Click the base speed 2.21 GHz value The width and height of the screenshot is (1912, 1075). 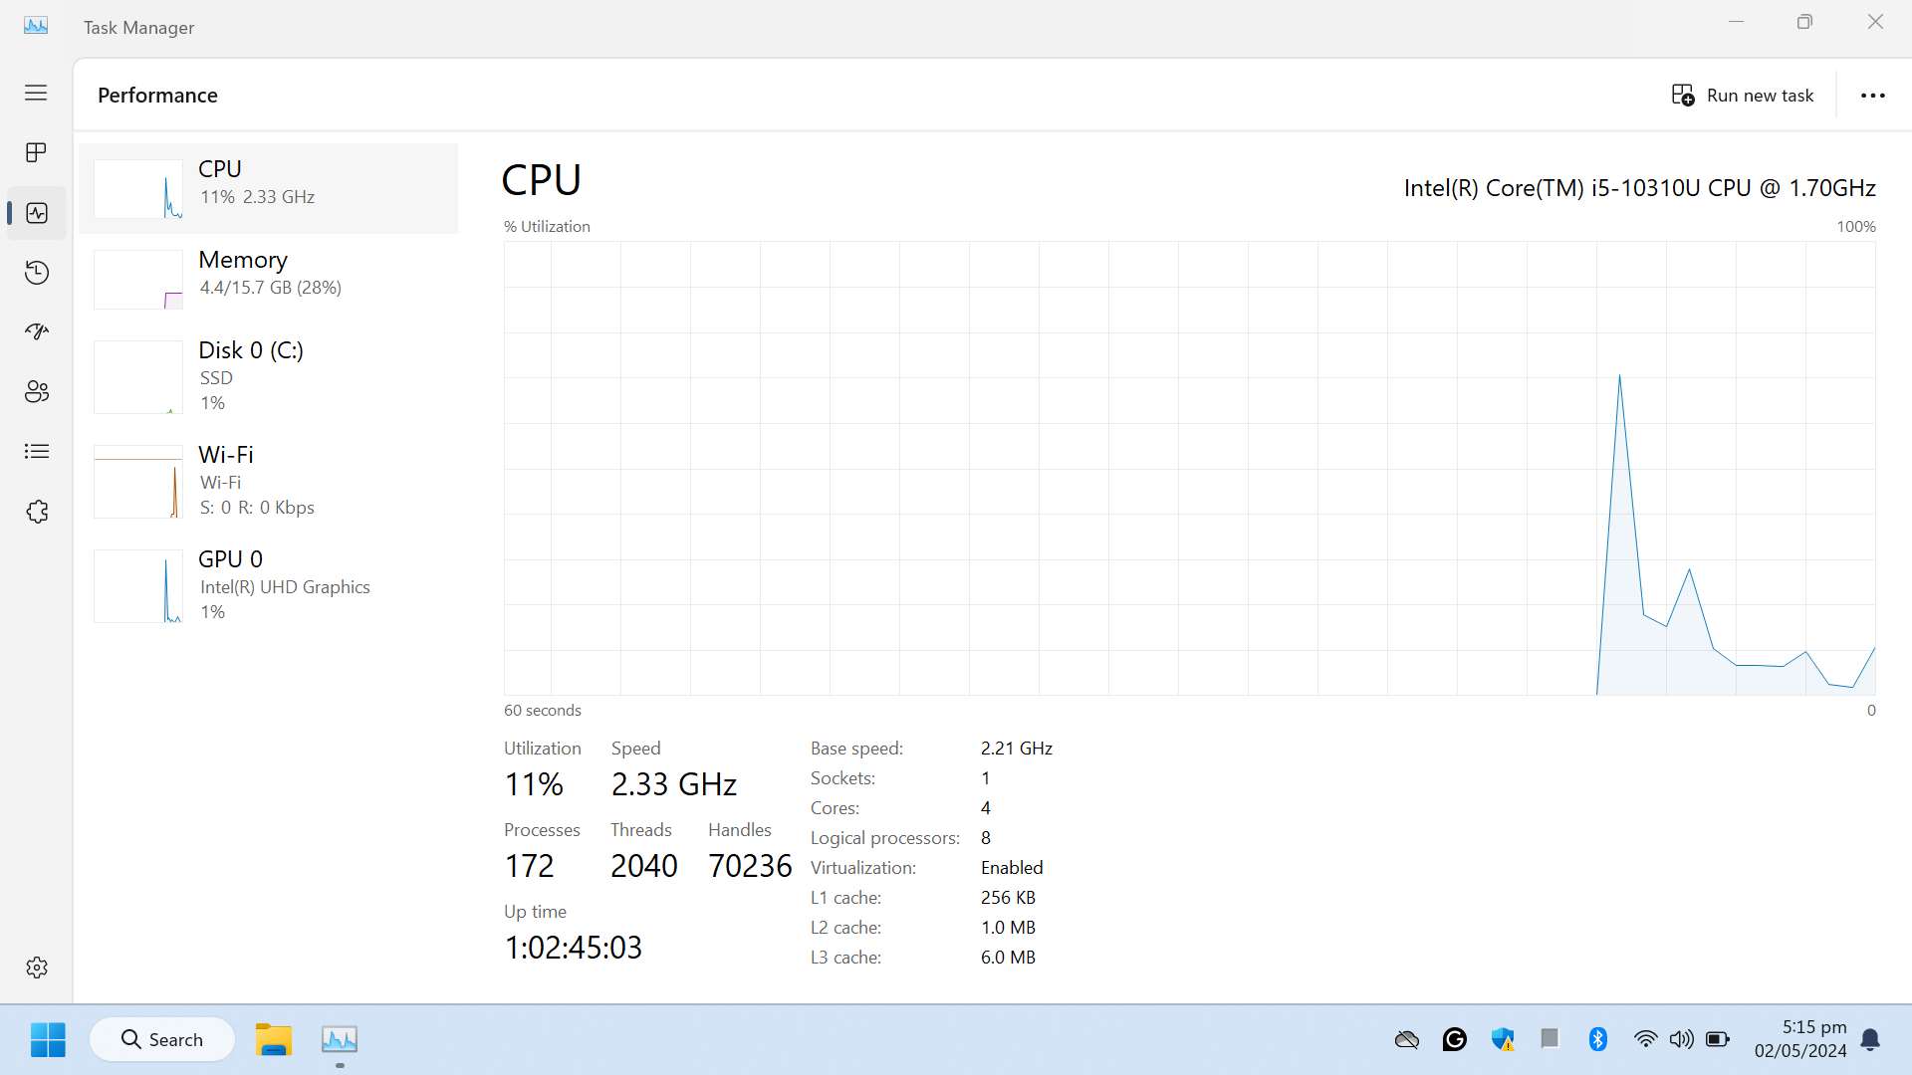1017,749
